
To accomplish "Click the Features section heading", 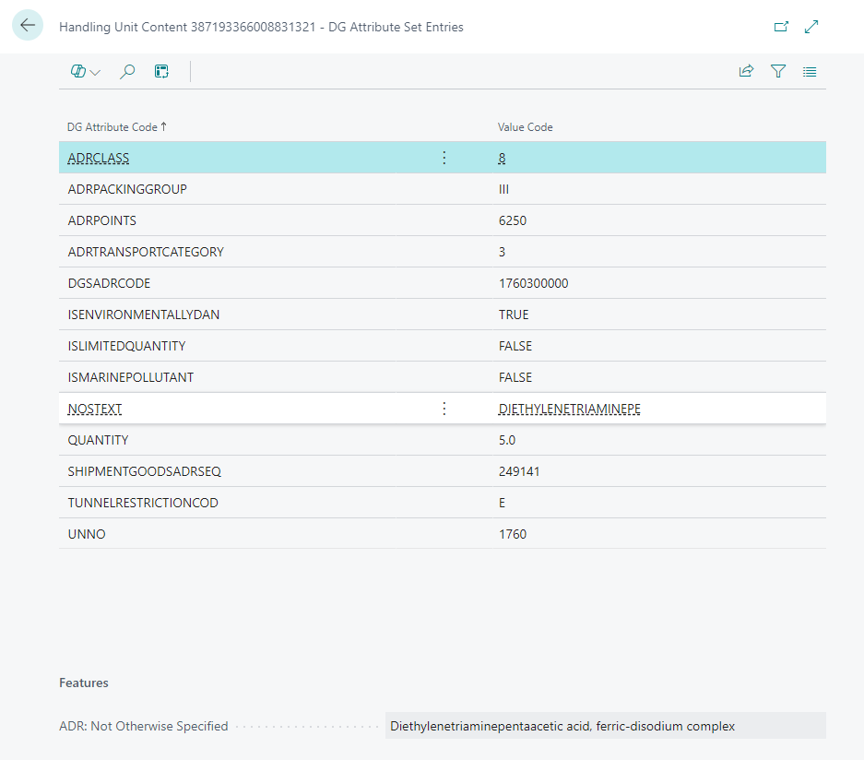I will click(84, 683).
